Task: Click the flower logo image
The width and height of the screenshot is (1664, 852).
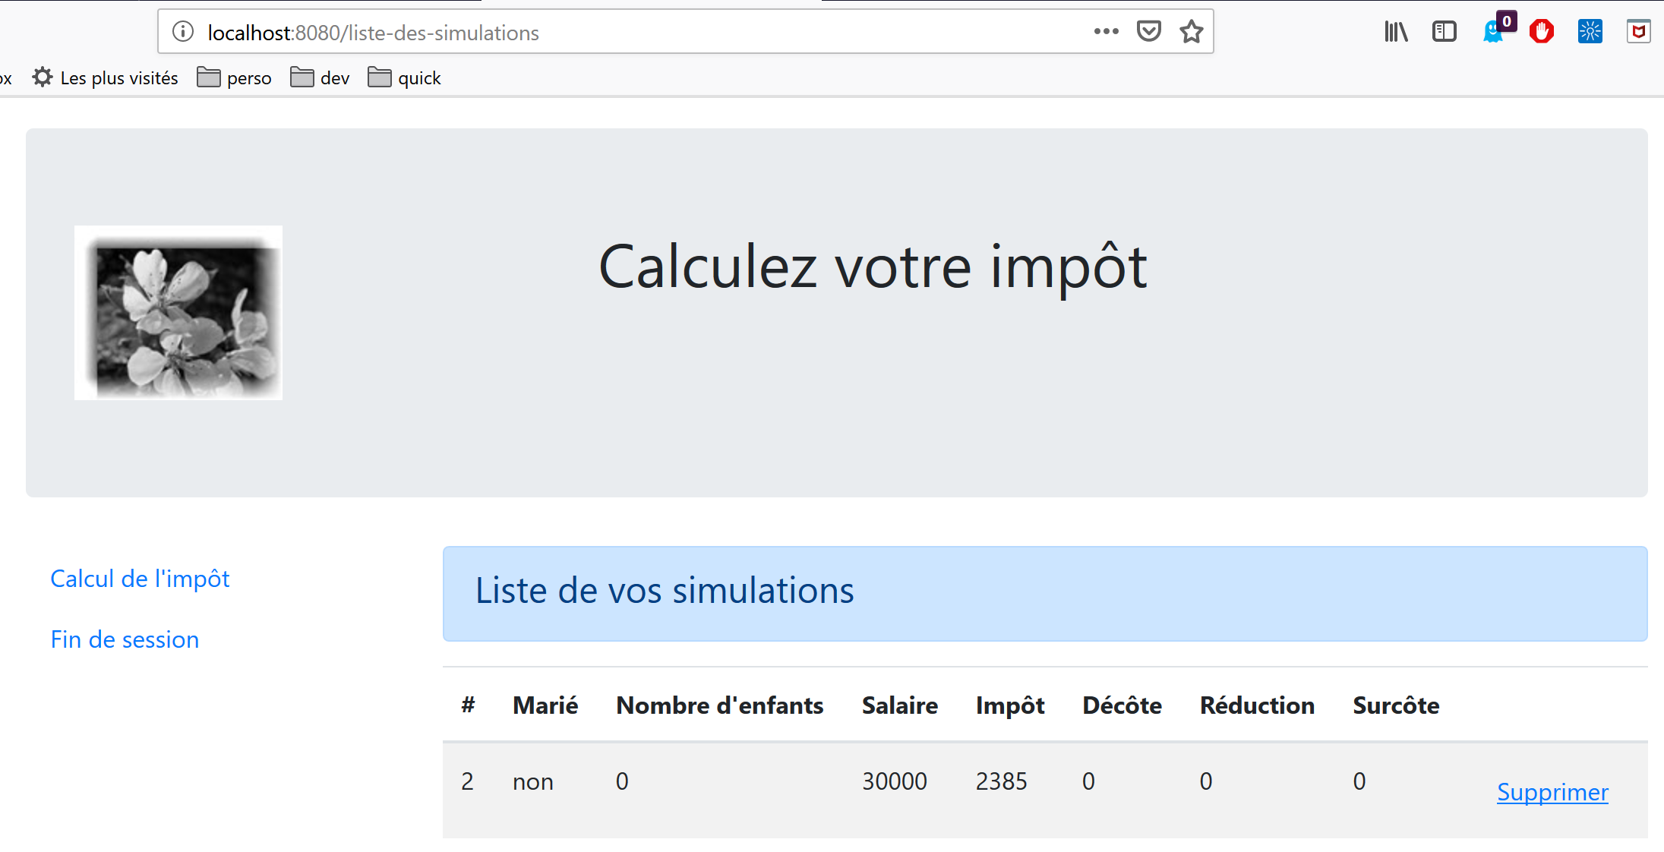Action: 178,313
